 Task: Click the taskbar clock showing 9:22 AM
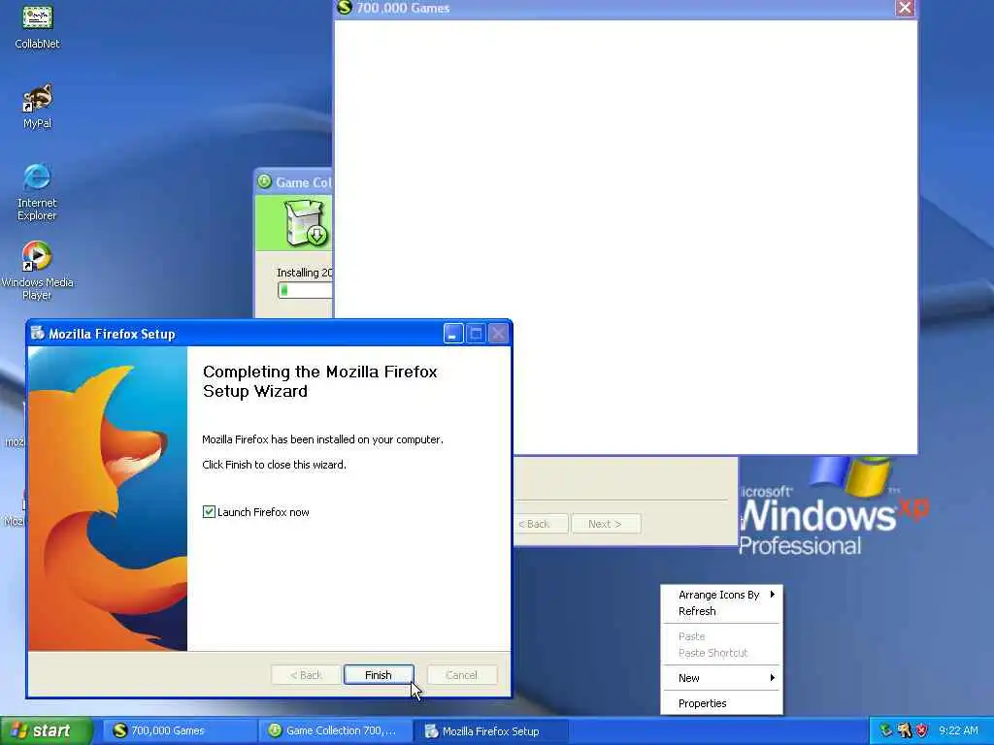pyautogui.click(x=958, y=730)
